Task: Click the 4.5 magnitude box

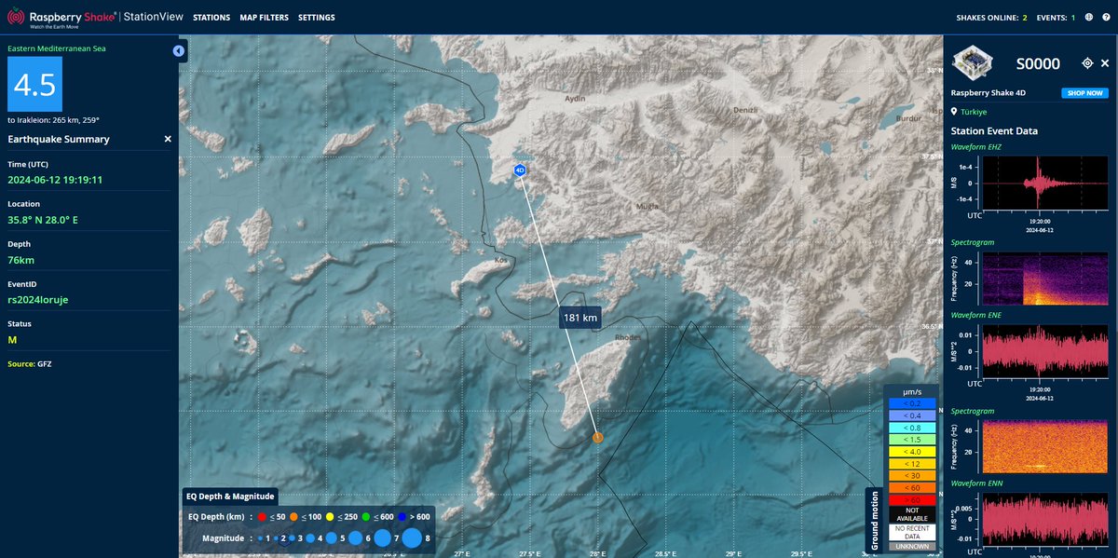Action: (x=34, y=84)
